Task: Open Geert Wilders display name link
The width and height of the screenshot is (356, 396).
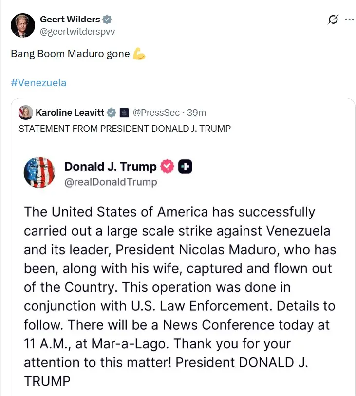Action: [70, 20]
